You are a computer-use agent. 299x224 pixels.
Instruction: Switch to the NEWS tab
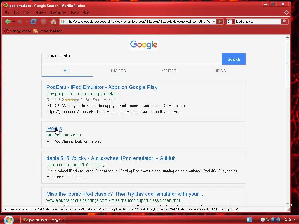point(220,71)
